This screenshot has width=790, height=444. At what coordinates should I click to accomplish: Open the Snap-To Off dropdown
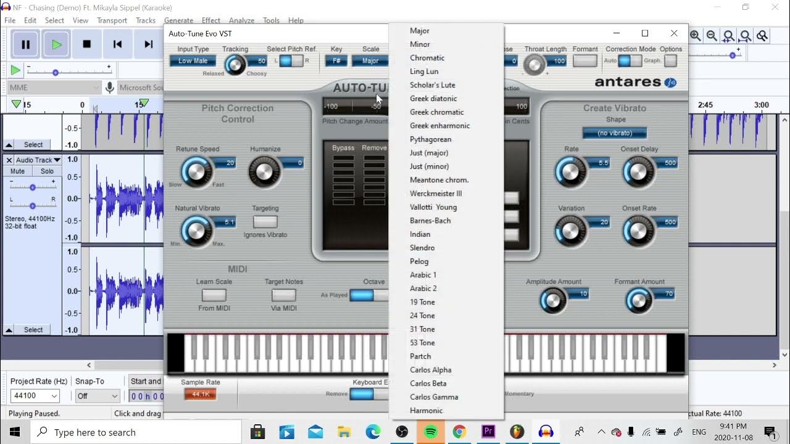tap(97, 396)
